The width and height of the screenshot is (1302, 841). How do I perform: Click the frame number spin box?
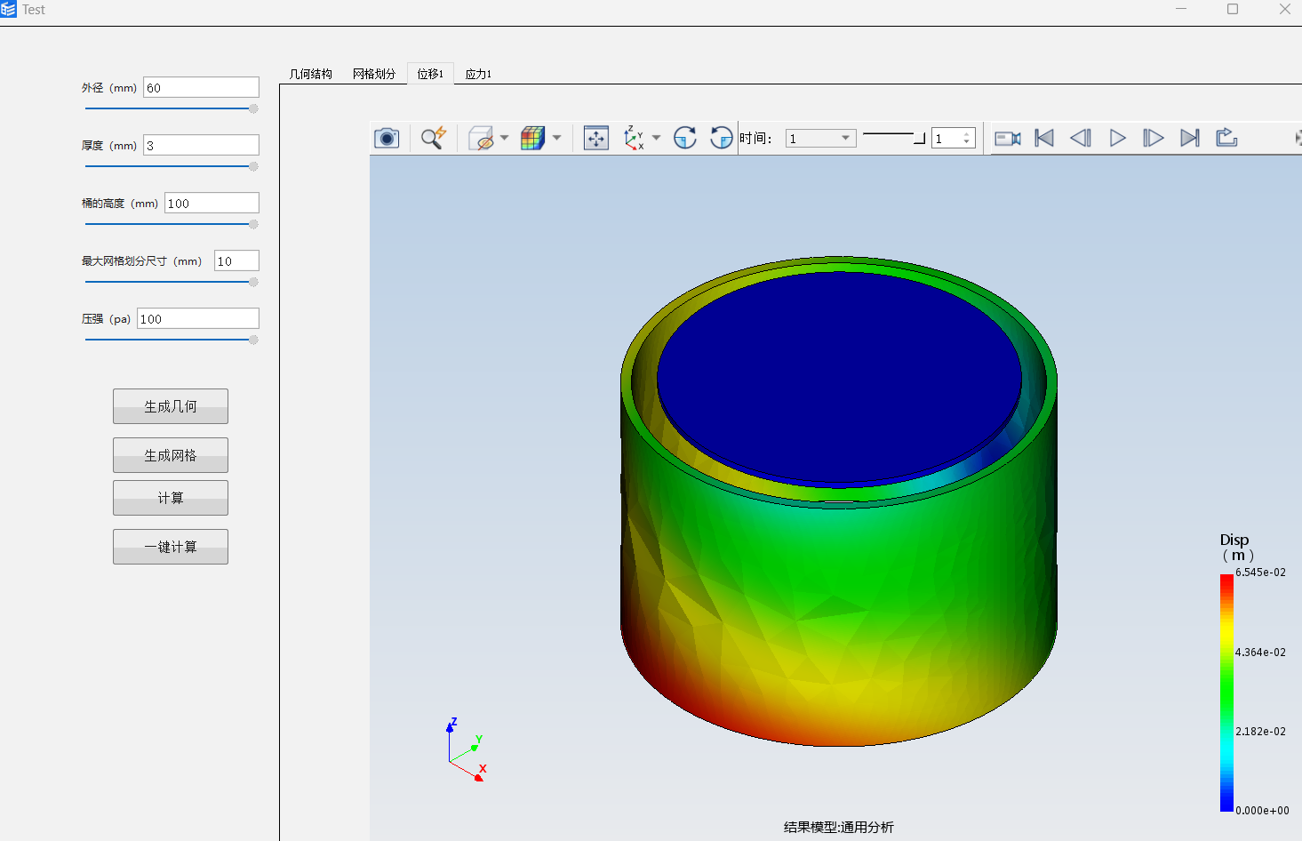click(954, 138)
